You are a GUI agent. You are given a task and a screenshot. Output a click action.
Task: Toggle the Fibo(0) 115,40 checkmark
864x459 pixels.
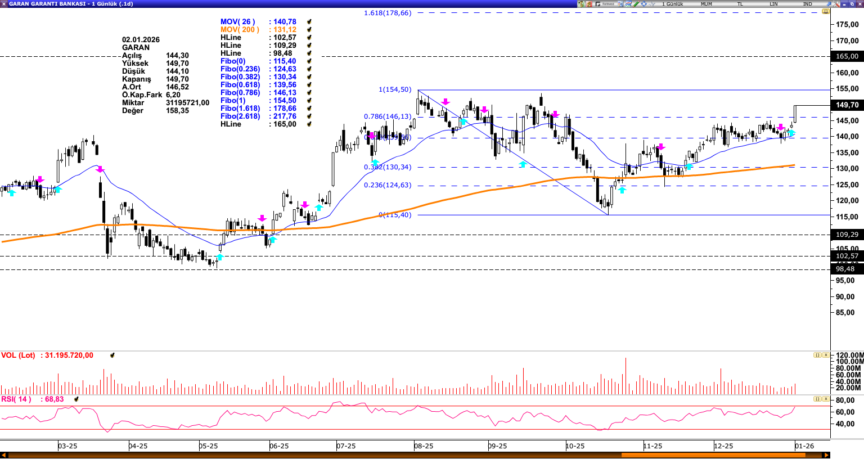(309, 61)
